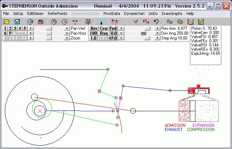The height and width of the screenshot is (149, 232).
Task: Click left arrow of Rev Arm scrollbar
Action: pos(122,28)
